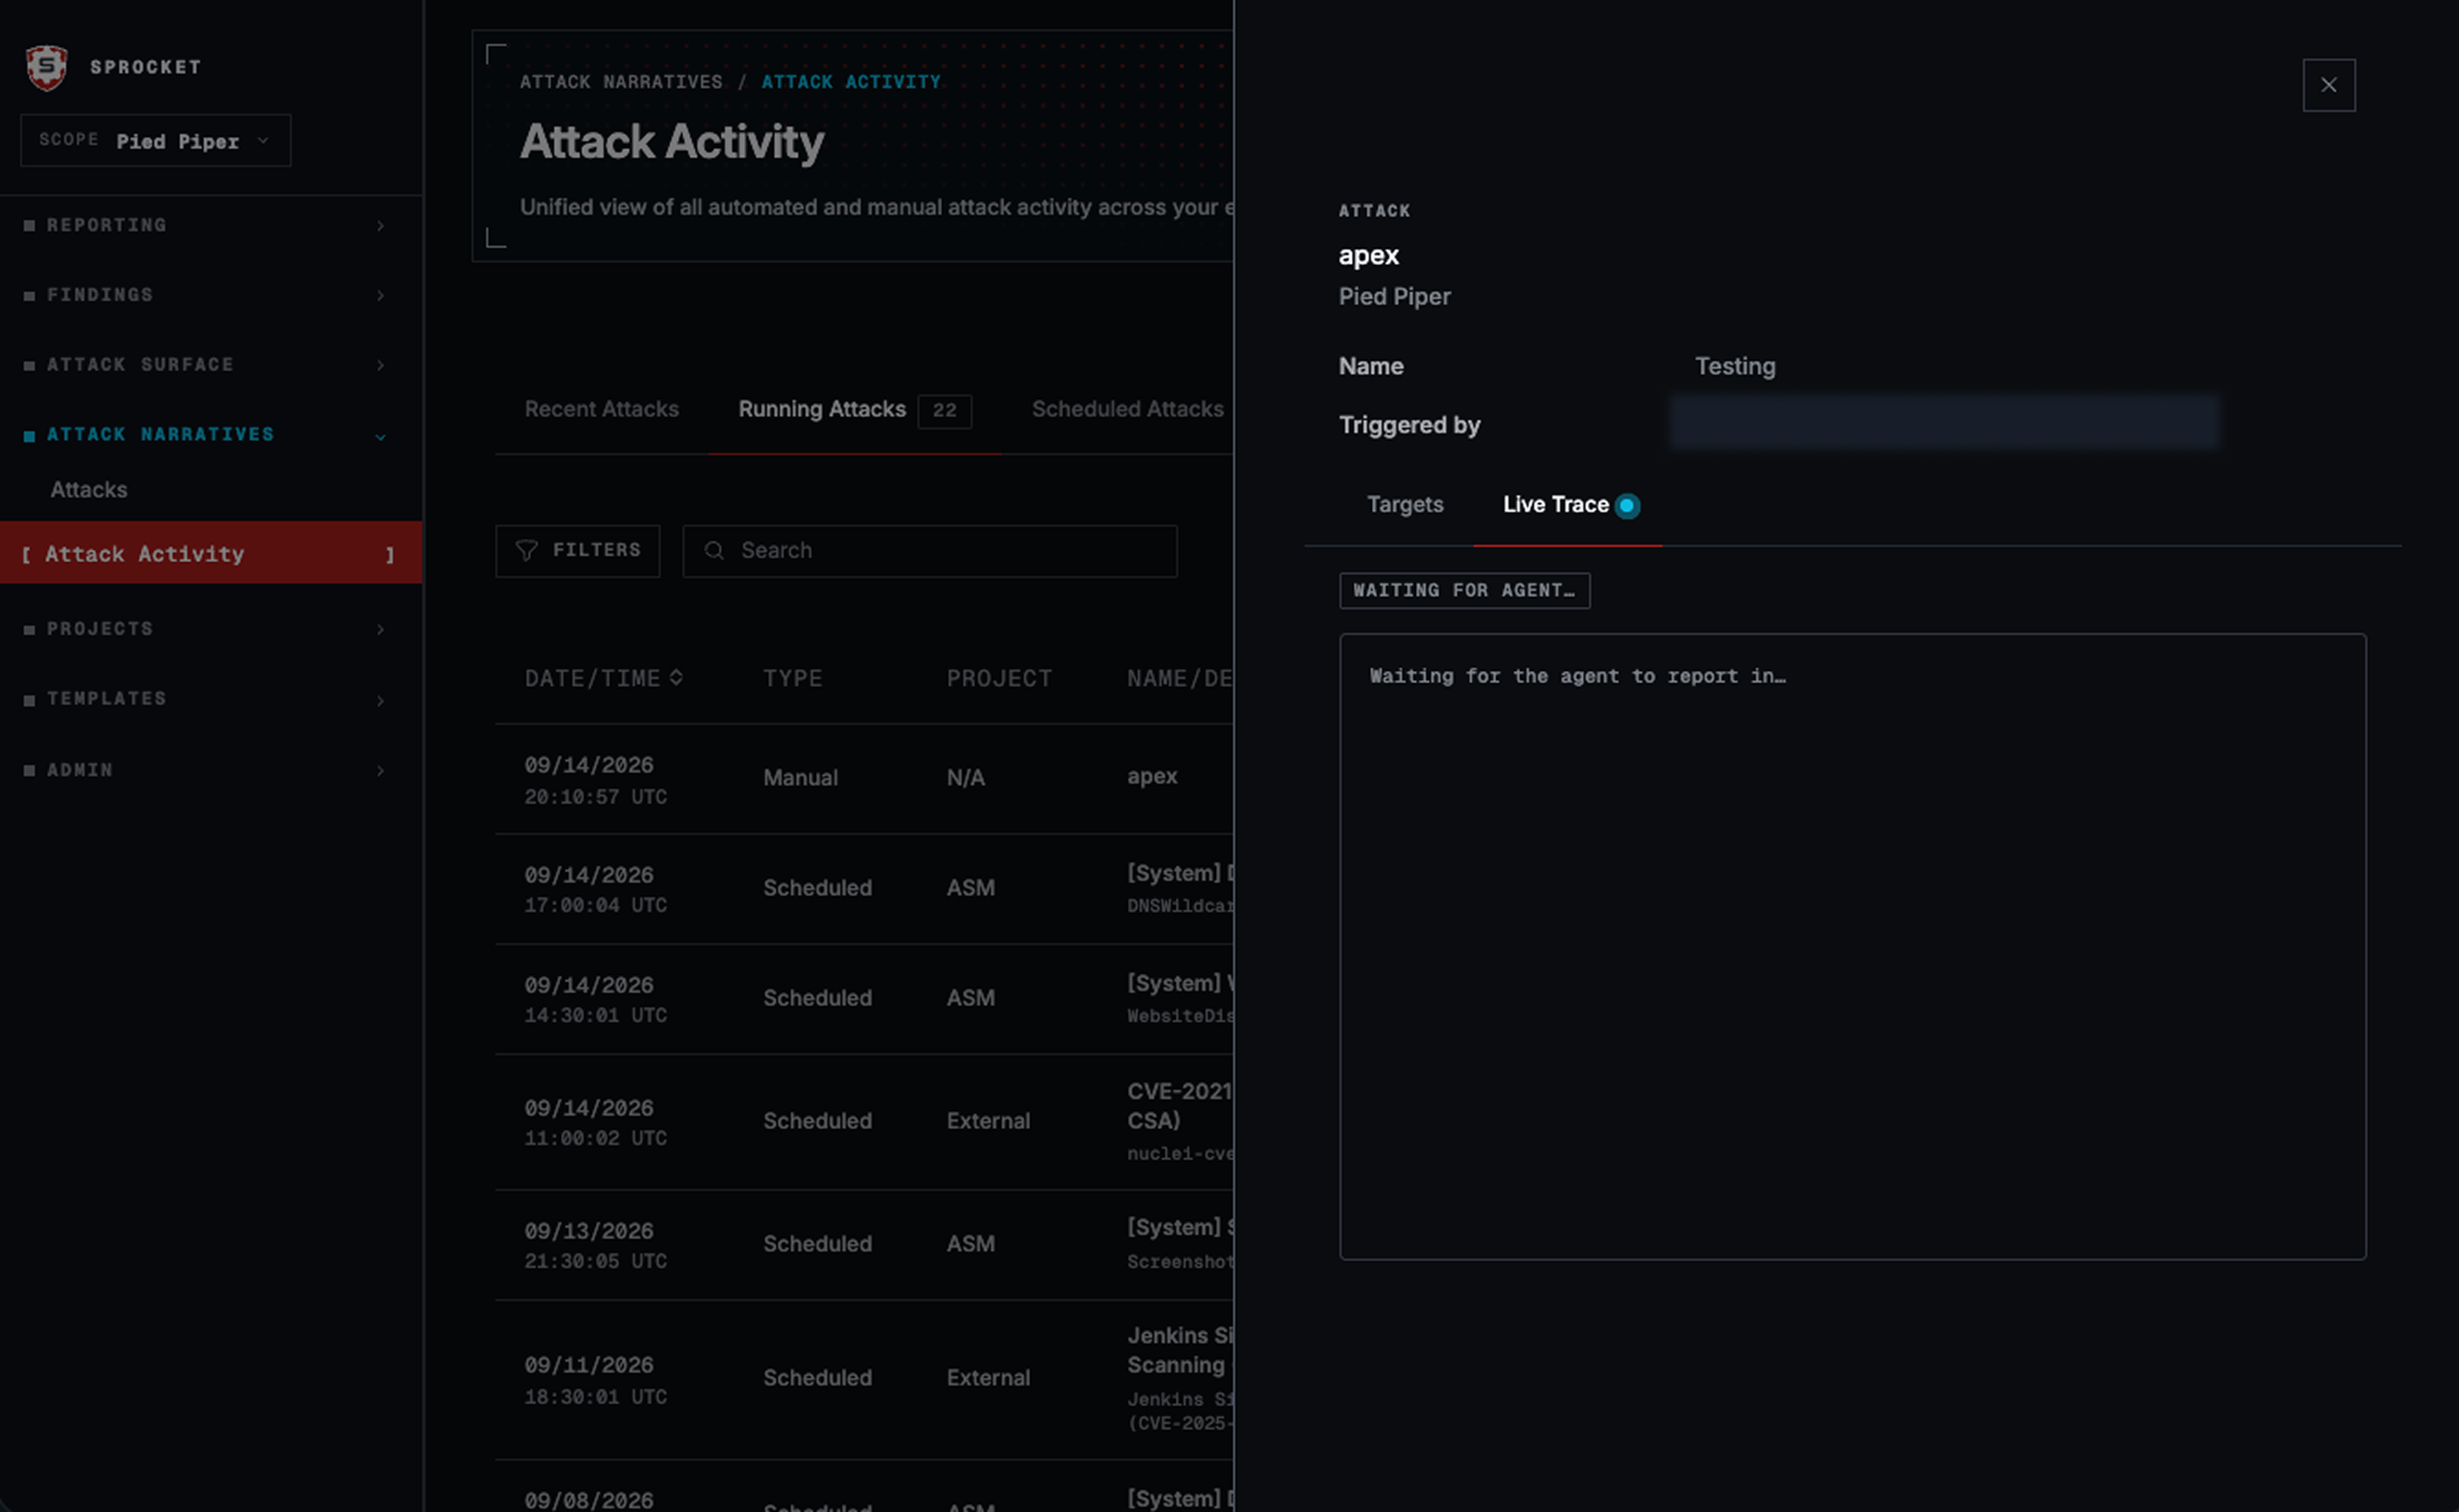The height and width of the screenshot is (1512, 2459).
Task: Expand the Templates menu section
Action: tap(206, 699)
